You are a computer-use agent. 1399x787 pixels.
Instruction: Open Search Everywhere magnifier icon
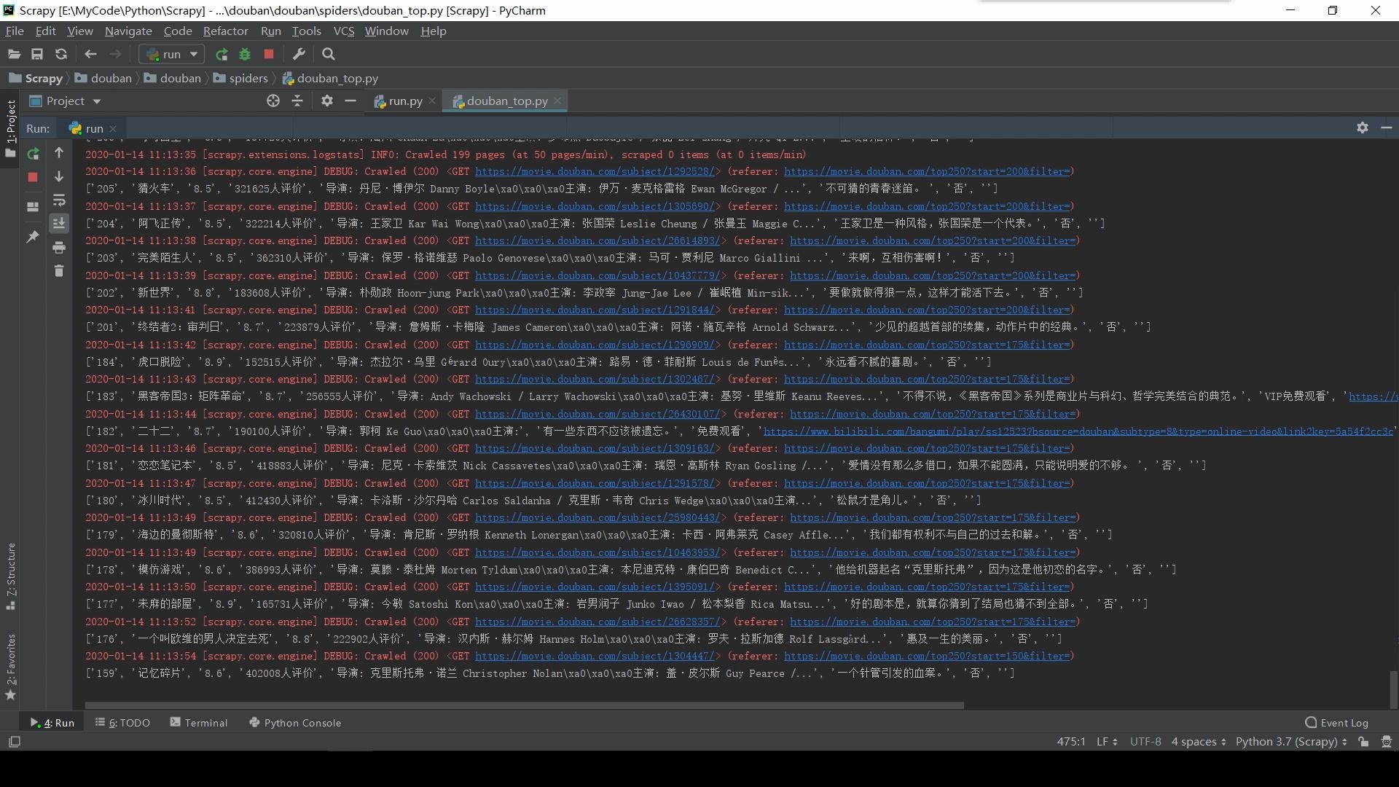[x=329, y=54]
